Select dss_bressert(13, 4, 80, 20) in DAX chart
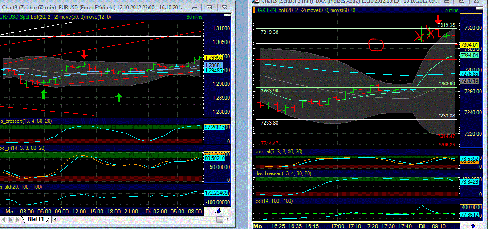Image resolution: width=488 pixels, height=229 pixels. tap(283, 173)
